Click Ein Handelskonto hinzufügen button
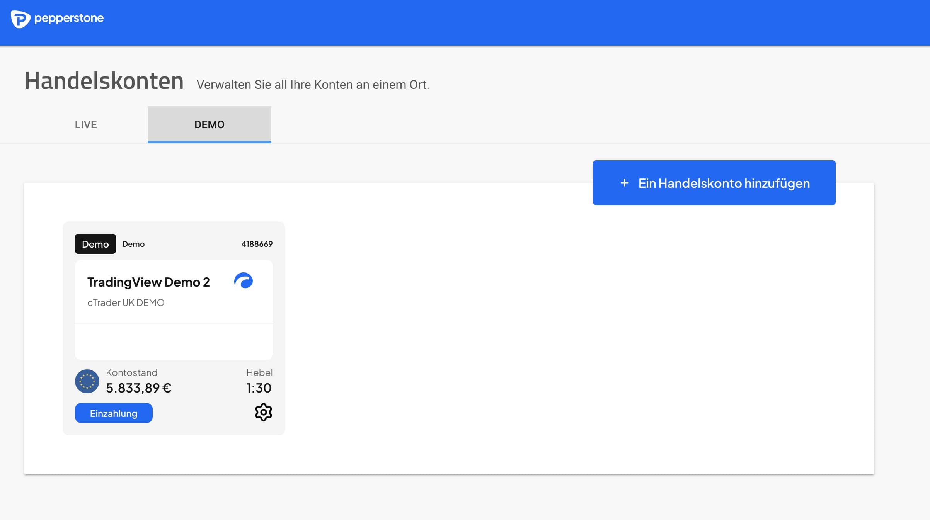This screenshot has height=520, width=930. [714, 183]
